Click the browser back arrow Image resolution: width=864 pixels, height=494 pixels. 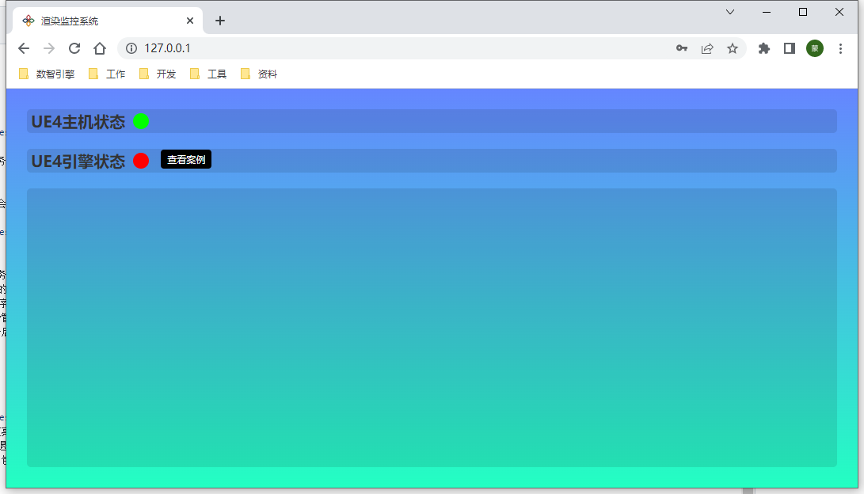click(24, 48)
